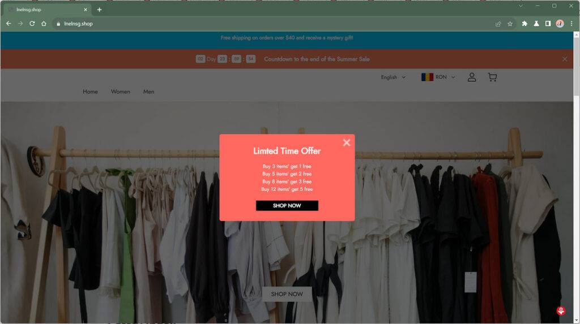Click the share page icon in address bar

[498, 24]
